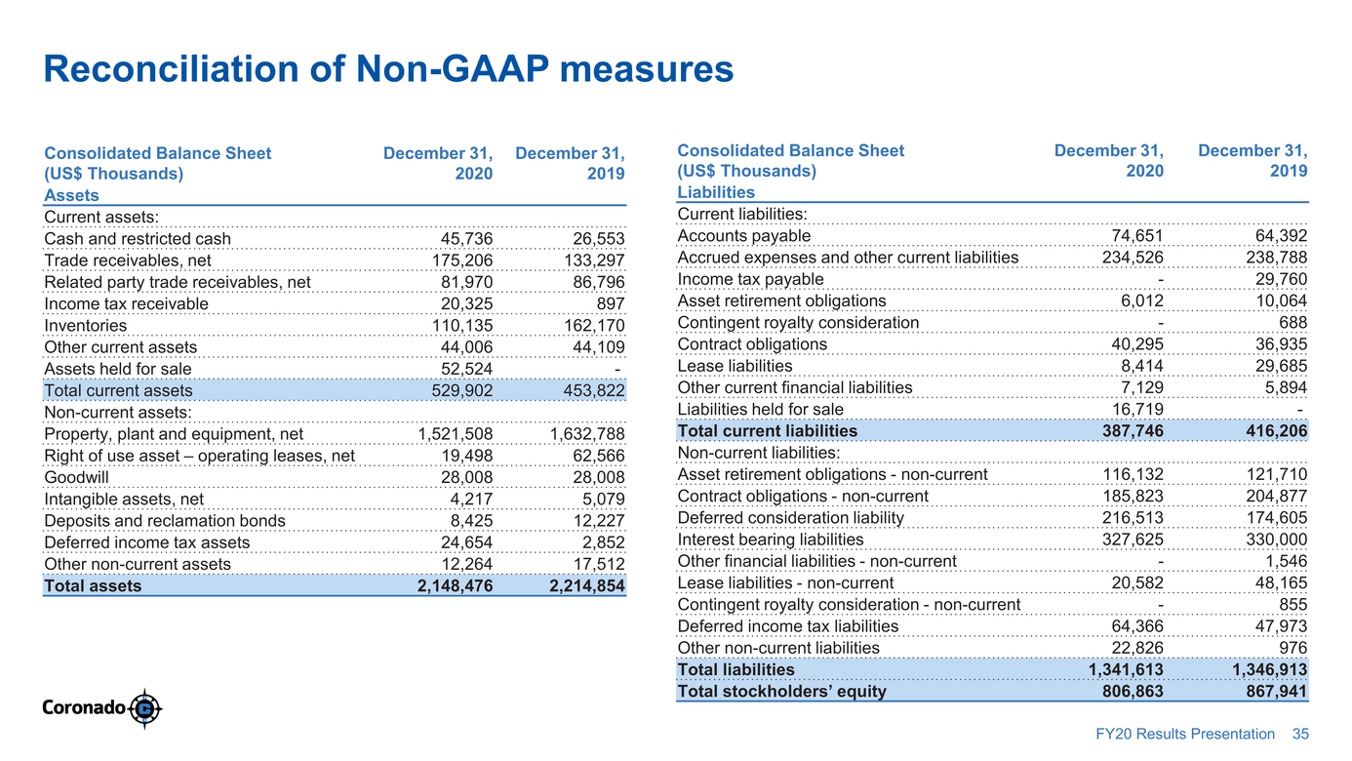Screen dimensions: 1352x761
Task: Select the 81,970 related party receivables value
Action: click(x=467, y=283)
